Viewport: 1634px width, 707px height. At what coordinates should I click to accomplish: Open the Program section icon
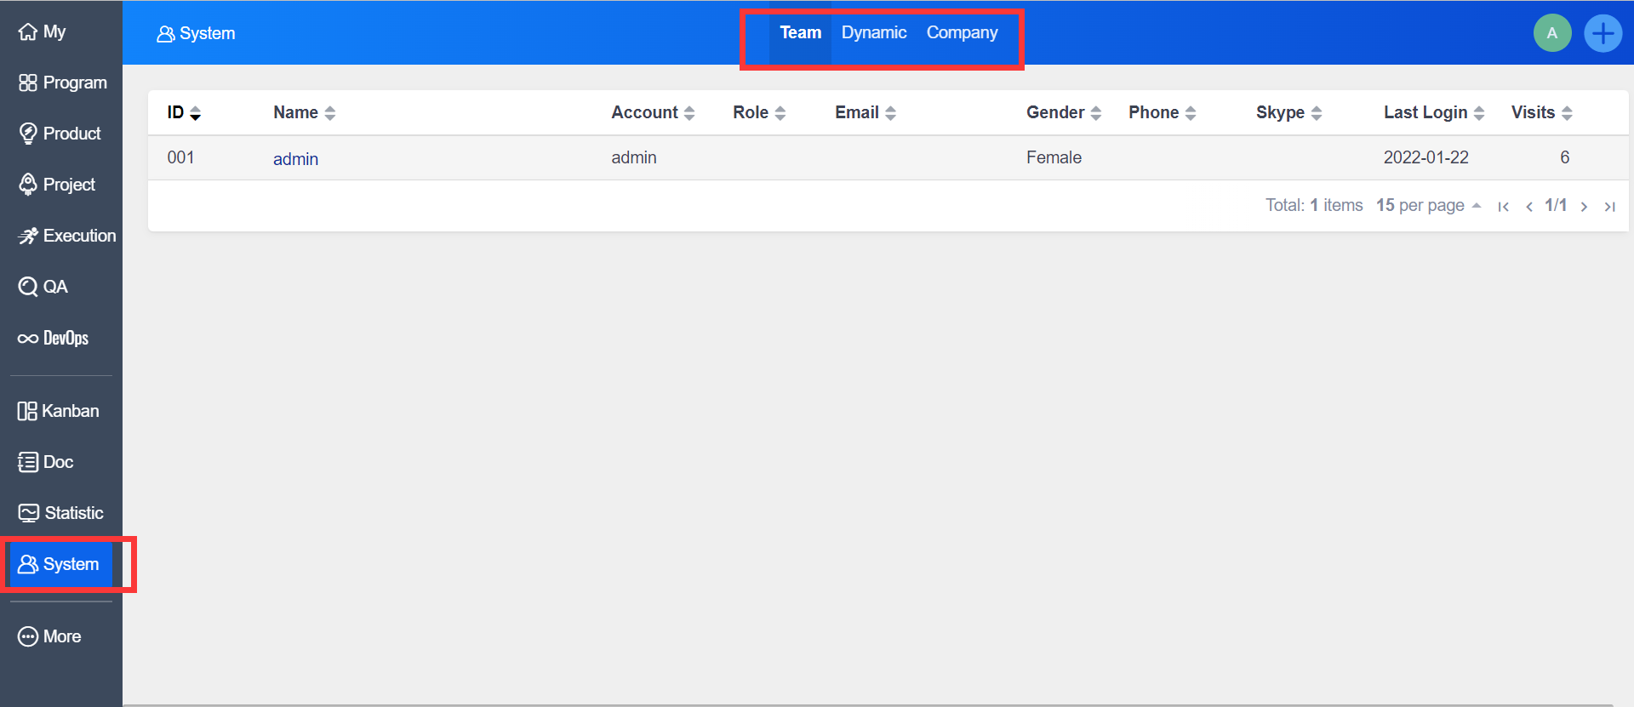coord(28,83)
